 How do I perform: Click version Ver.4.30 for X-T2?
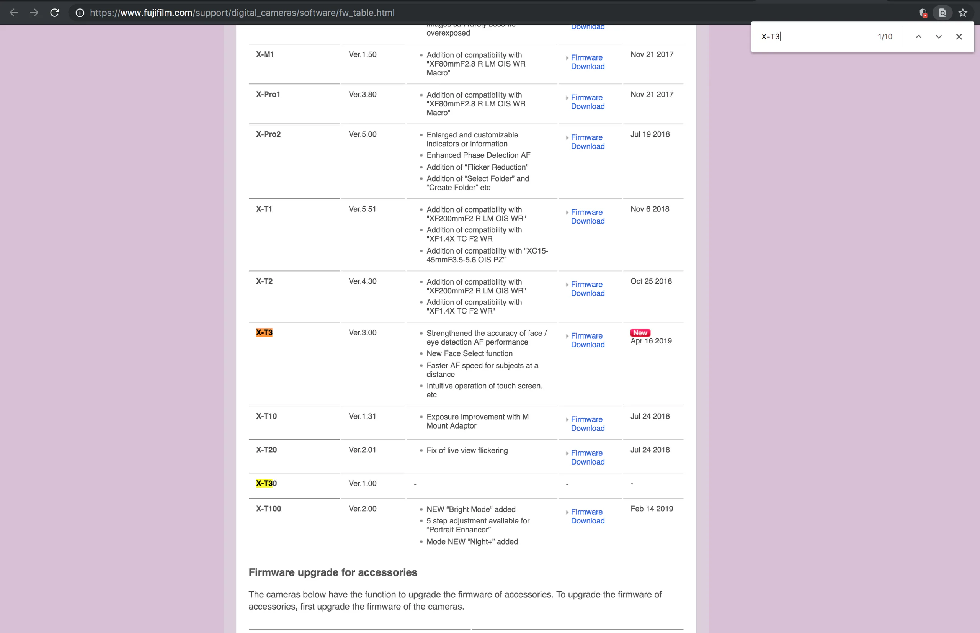click(x=363, y=281)
